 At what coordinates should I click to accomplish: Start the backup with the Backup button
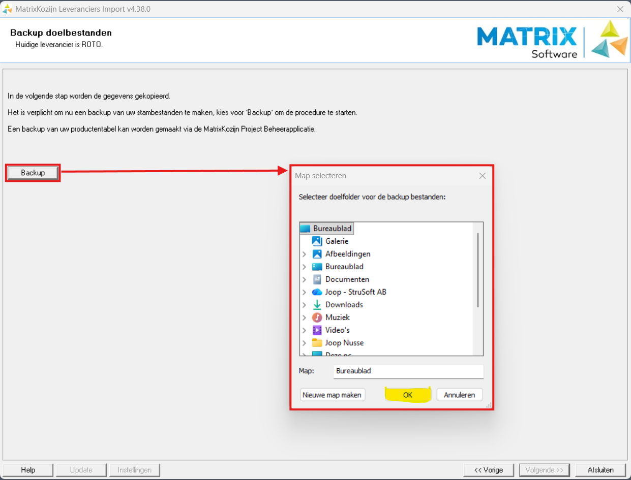click(33, 173)
